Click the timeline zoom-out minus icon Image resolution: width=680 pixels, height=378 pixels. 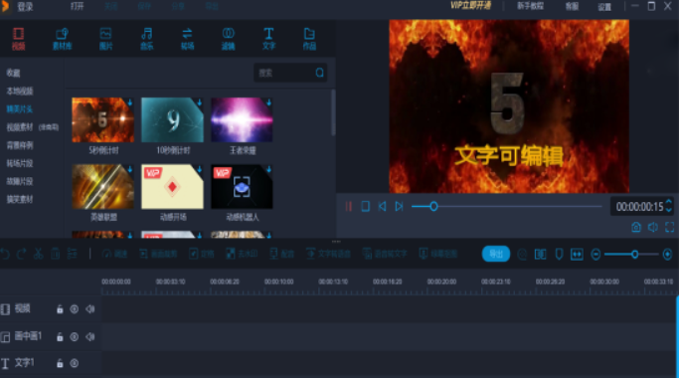point(595,255)
